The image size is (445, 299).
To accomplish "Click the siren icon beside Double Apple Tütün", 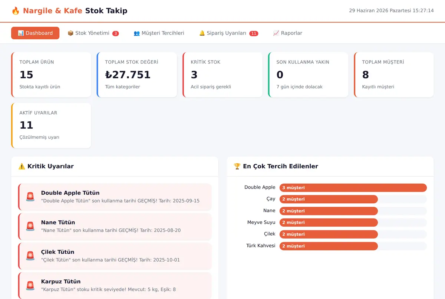I will [30, 197].
